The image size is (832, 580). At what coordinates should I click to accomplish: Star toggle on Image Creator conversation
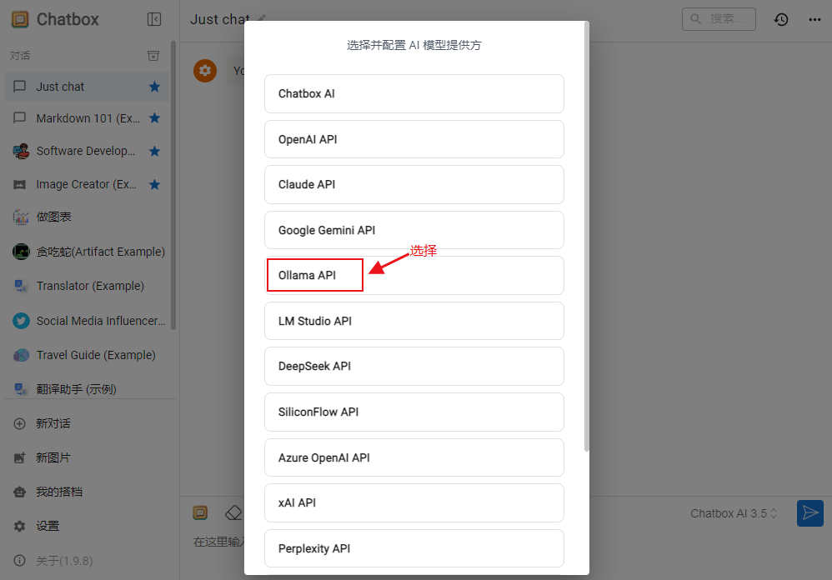click(x=154, y=184)
